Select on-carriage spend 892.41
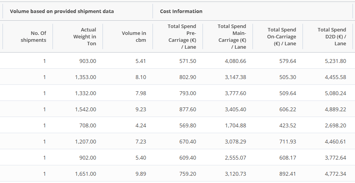Screen dimensions: 355x183 click(x=288, y=174)
